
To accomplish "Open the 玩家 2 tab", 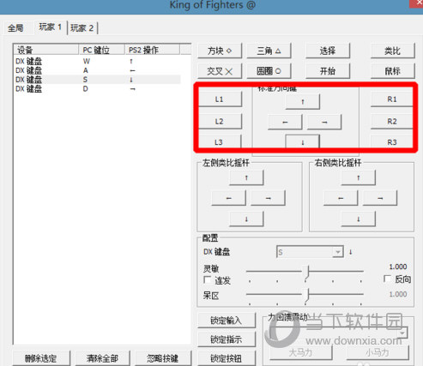I will point(82,28).
